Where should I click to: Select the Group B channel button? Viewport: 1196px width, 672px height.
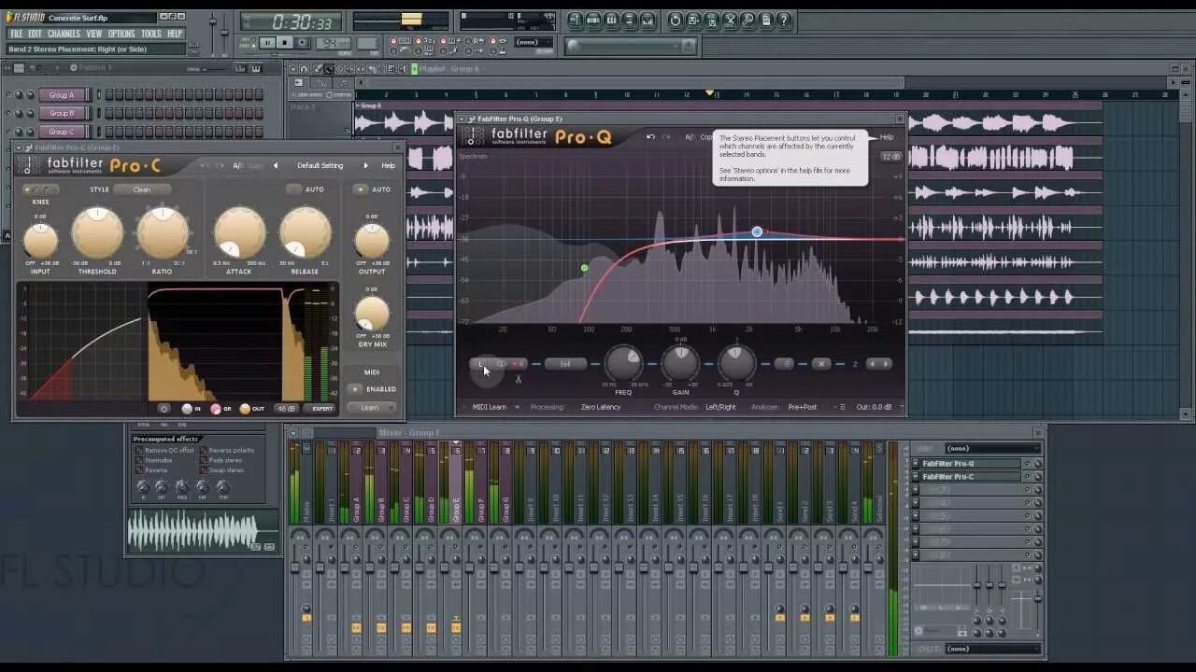click(x=62, y=113)
